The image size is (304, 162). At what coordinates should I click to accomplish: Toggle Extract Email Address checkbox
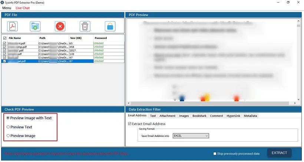click(x=130, y=124)
